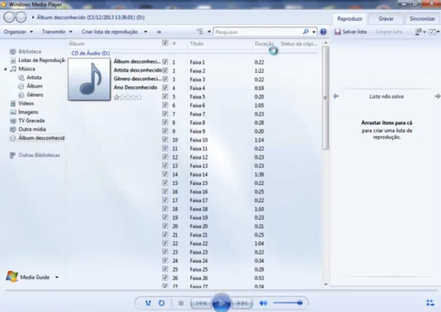
Task: Select Álbum desconhecido disc in sidebar
Action: coord(41,138)
